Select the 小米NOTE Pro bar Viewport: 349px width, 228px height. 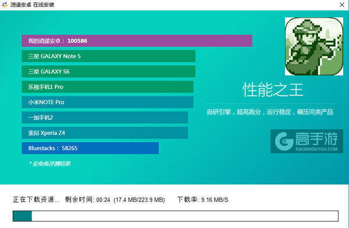click(x=108, y=102)
